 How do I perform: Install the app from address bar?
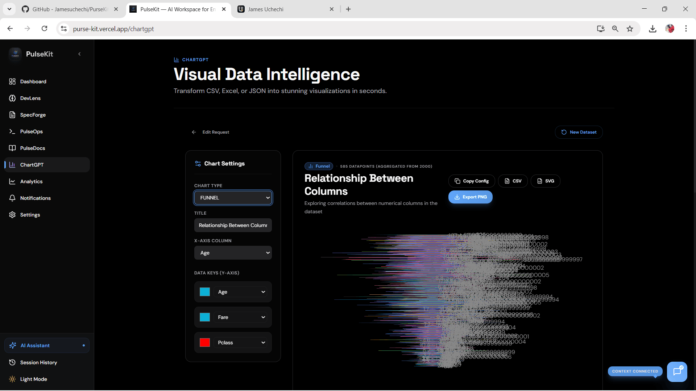pyautogui.click(x=601, y=29)
